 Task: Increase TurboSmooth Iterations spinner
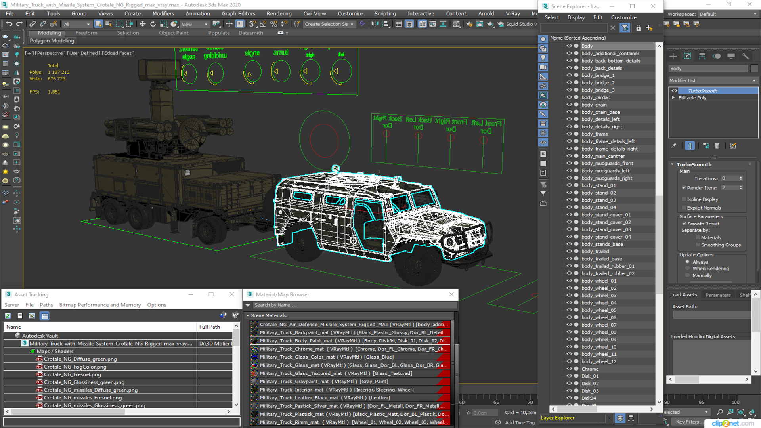coord(741,177)
